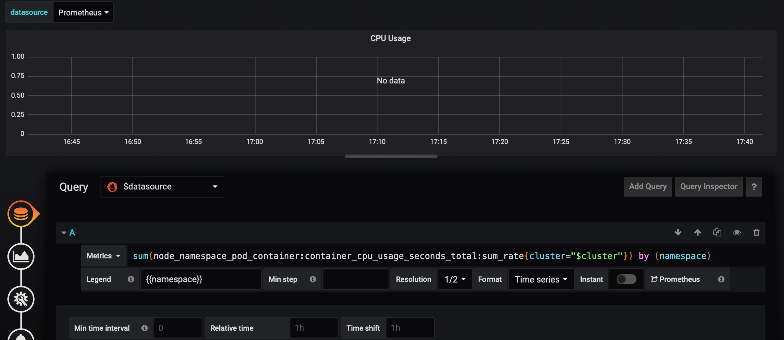This screenshot has width=784, height=340.
Task: Move query A up using the arrow icon
Action: click(697, 232)
